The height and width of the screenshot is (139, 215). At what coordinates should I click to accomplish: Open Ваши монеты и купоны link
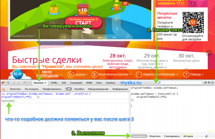pyautogui.click(x=113, y=74)
